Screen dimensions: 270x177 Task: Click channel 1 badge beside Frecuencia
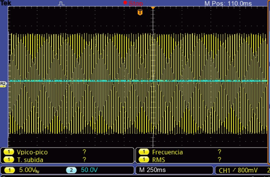144,152
